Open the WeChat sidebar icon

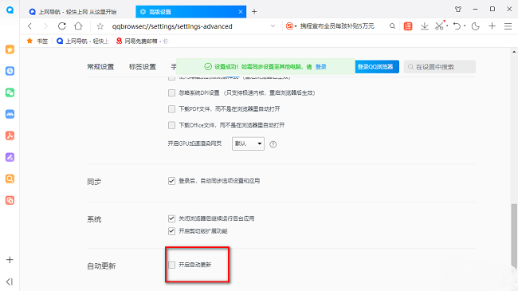[x=10, y=92]
